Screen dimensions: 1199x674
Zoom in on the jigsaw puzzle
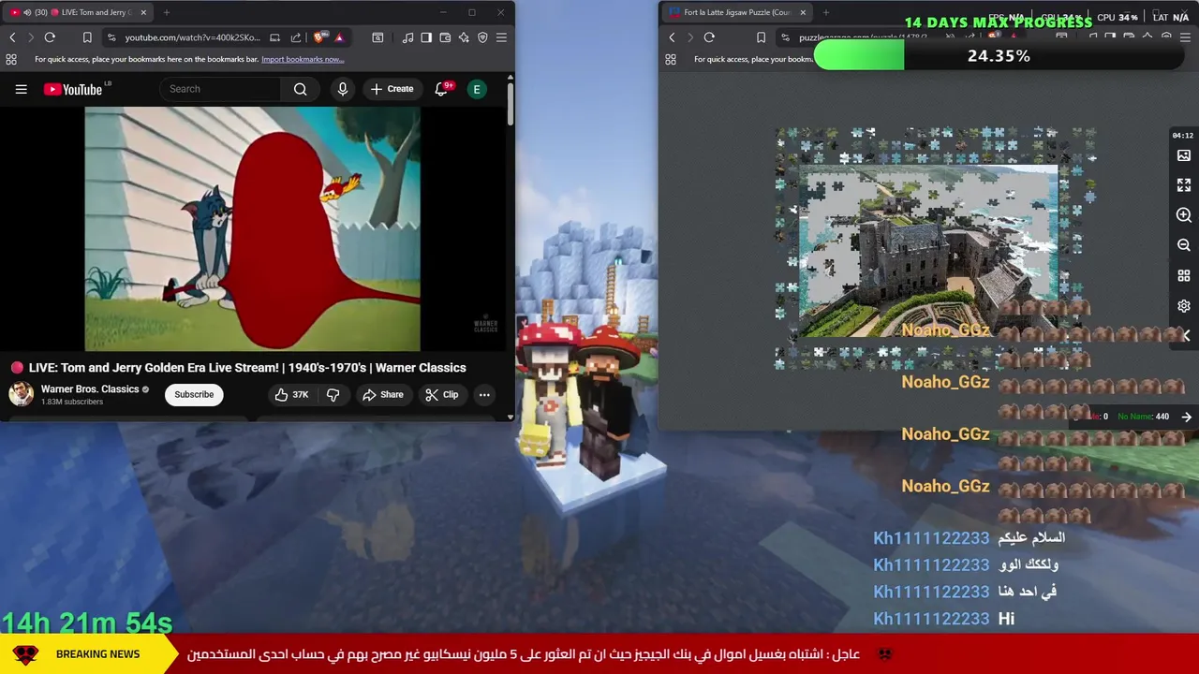(x=1184, y=215)
